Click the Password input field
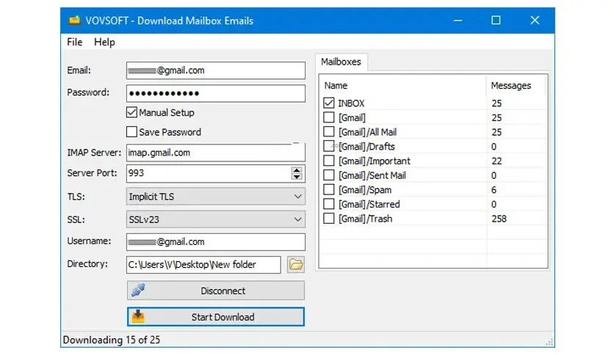Screen dimensions: 614x355 [x=216, y=93]
